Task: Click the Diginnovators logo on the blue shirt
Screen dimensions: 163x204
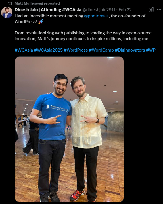Action: 57,108
